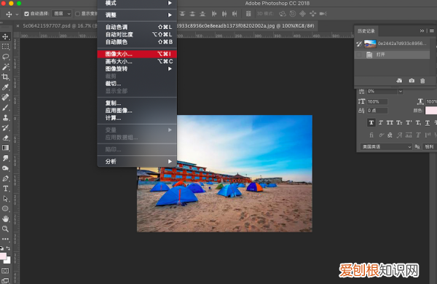Select the Dodge tool

tap(5, 168)
